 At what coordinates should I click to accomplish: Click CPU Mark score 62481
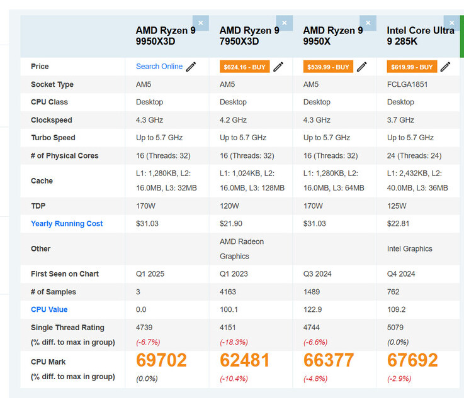[245, 360]
